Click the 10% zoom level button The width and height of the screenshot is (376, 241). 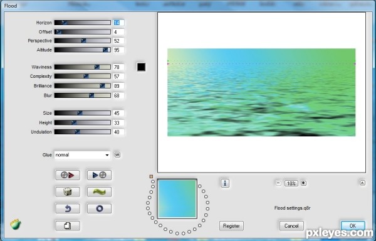pos(291,183)
